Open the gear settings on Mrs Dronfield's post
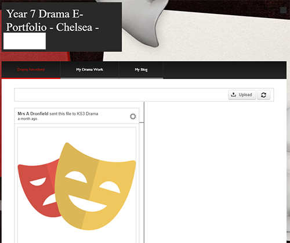This screenshot has height=243, width=290. pyautogui.click(x=133, y=116)
